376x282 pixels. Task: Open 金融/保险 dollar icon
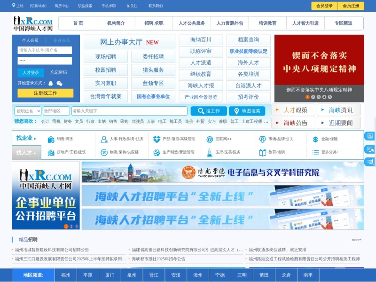point(315,139)
